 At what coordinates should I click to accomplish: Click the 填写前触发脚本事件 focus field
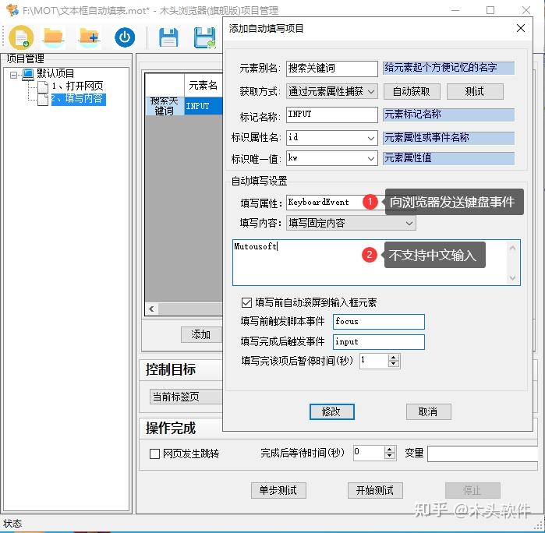(378, 322)
